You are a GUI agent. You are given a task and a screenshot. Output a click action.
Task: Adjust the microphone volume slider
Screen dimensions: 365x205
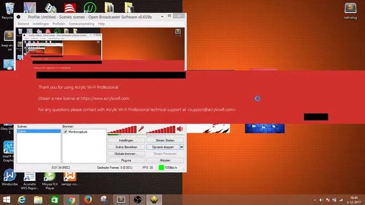122,129
